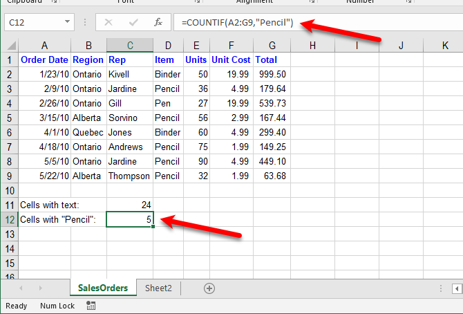Add a new sheet with plus icon

(x=209, y=288)
